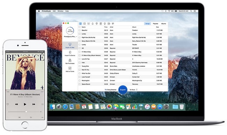Tap the heart icon on iPhone player

point(8,104)
